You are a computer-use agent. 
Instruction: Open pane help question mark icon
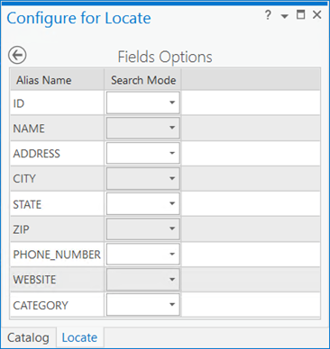pos(268,15)
